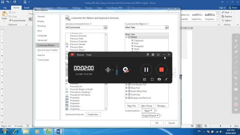This screenshot has width=240, height=135.
Task: Click Replace in the Editing group
Action: point(227,16)
